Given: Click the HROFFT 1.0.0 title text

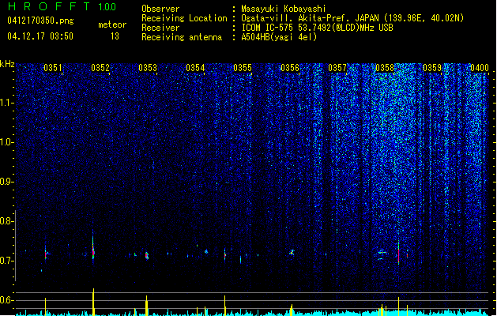Looking at the screenshot, I should (62, 6).
